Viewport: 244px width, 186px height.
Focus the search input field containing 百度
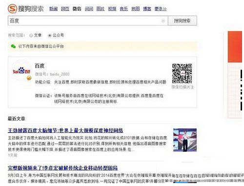[x=88, y=21]
